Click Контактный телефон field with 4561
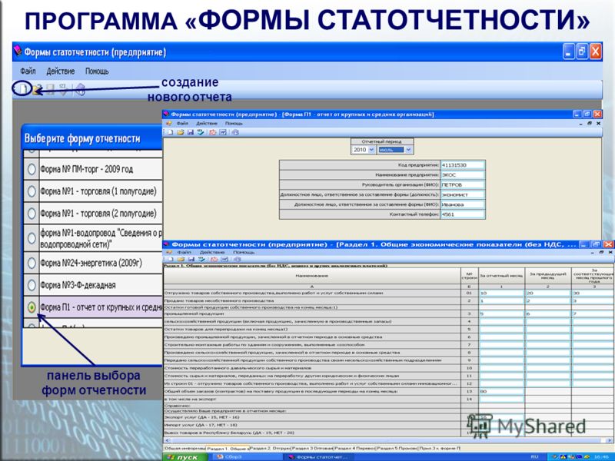This screenshot has height=461, width=615. [x=463, y=214]
